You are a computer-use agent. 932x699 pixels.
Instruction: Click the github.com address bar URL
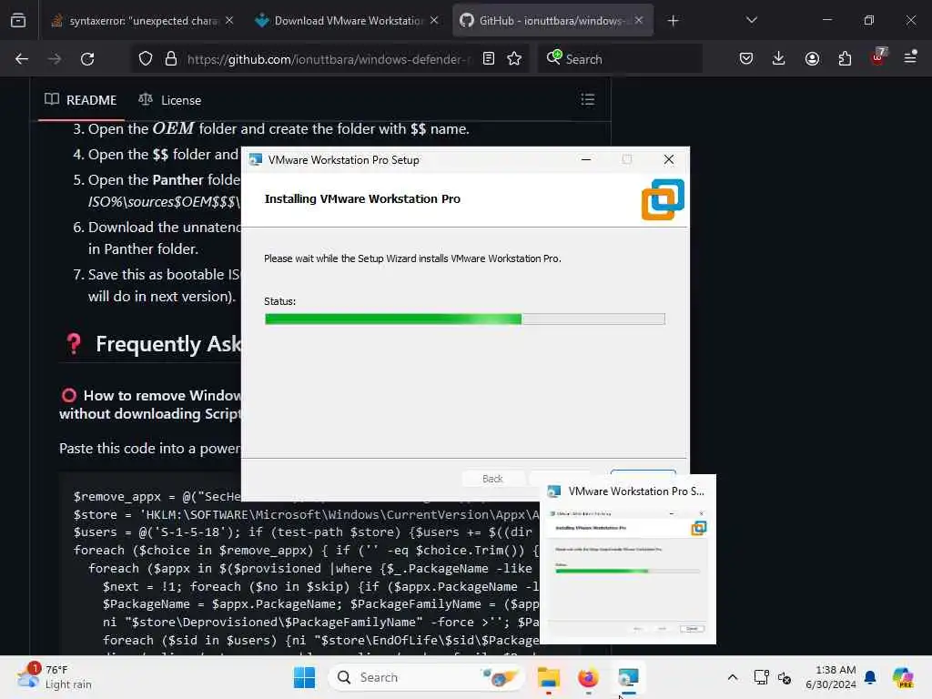329,59
